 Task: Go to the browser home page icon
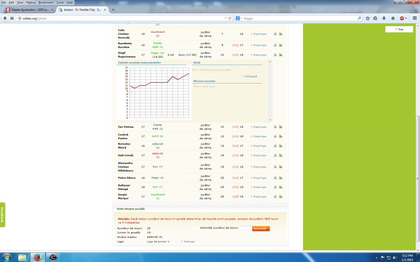(x=393, y=18)
